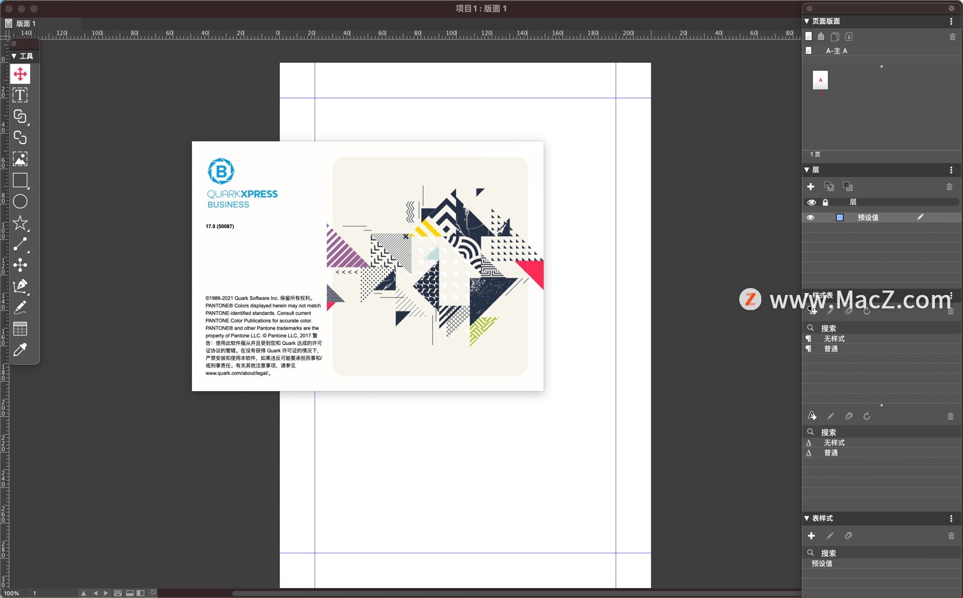Collapse the 工具 toolbox palette
The image size is (963, 598).
point(14,56)
